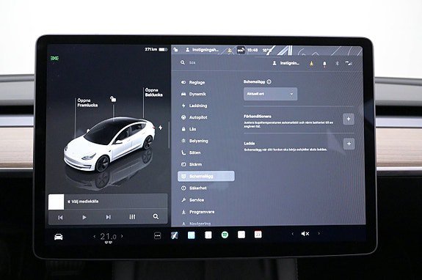Image resolution: width=422 pixels, height=280 pixels.
Task: Raise volume with right arrow by speaker
Action: click(319, 233)
